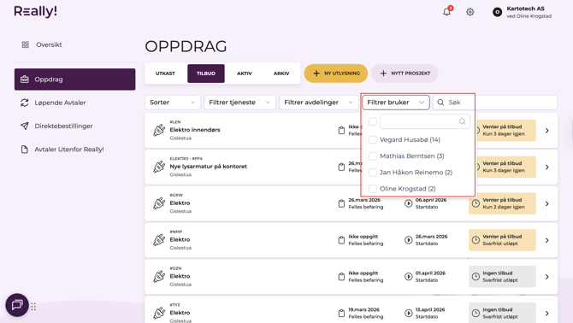The image size is (573, 323).
Task: Check Jan Håkon Reinemo (2) filter
Action: click(x=372, y=173)
